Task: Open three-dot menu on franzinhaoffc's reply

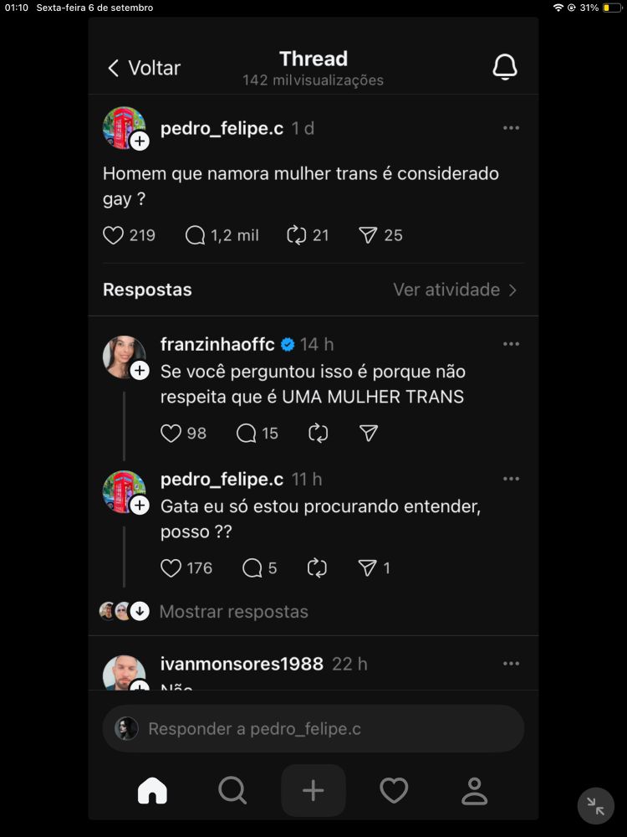Action: pyautogui.click(x=511, y=344)
